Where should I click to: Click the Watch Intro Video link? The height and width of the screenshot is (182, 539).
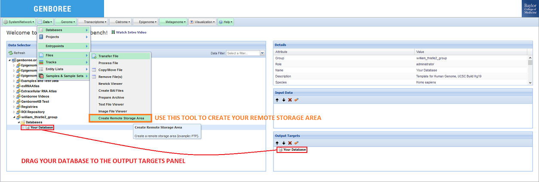(131, 32)
